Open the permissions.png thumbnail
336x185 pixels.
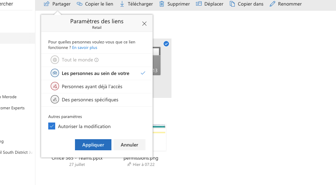(159, 138)
